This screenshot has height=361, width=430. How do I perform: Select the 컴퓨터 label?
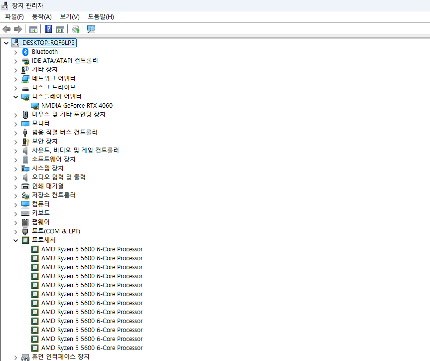40,204
